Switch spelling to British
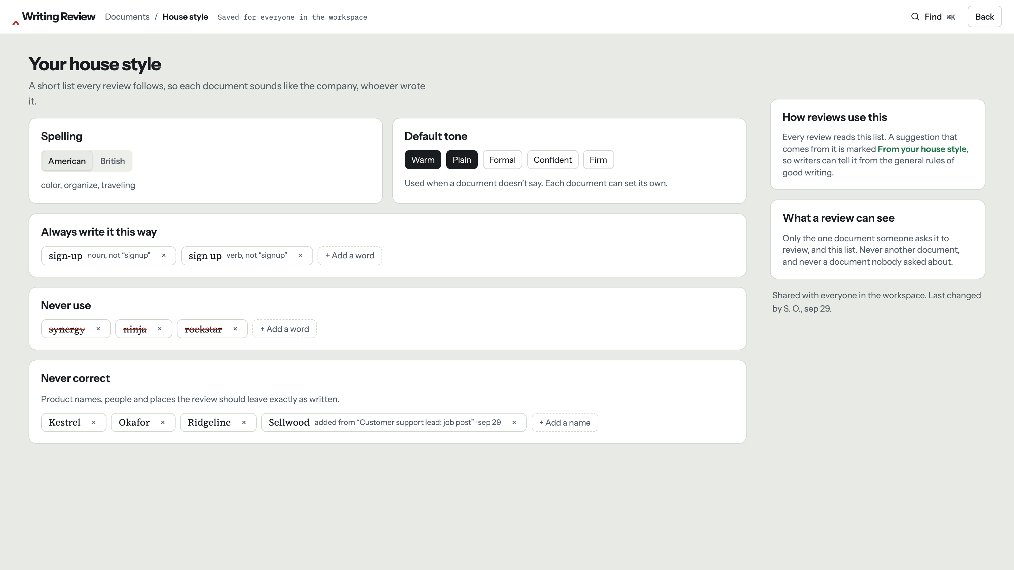Viewport: 1014px width, 570px height. [x=112, y=161]
